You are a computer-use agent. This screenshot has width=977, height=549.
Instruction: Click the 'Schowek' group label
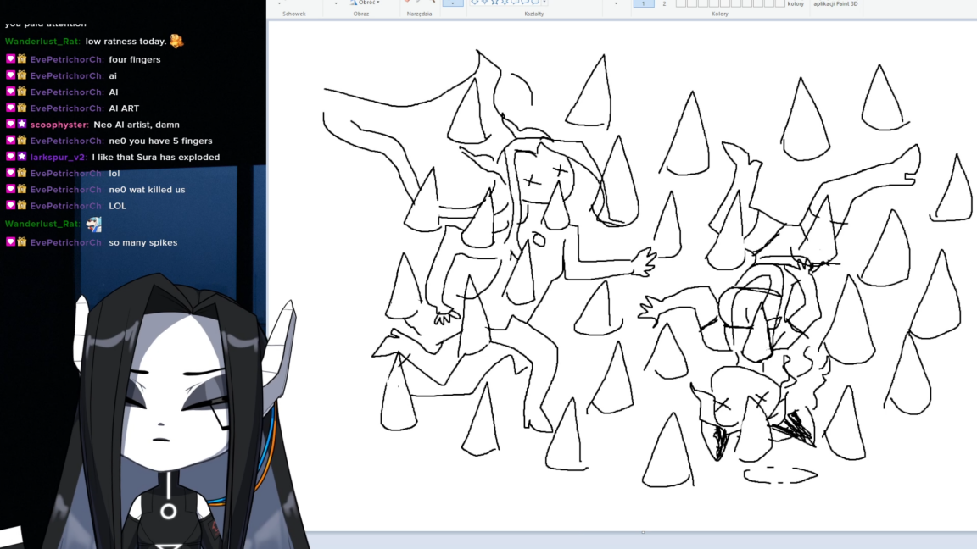point(294,14)
